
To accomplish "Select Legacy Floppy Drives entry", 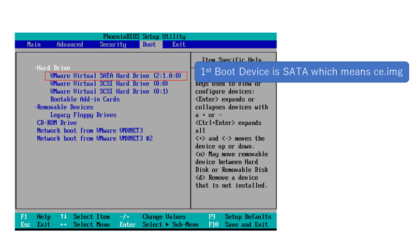I will 83,115.
